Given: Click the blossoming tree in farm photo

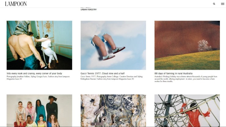Looking at the screenshot, I should (204, 46).
